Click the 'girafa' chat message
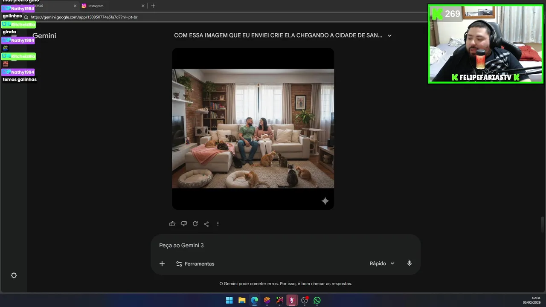The height and width of the screenshot is (307, 546). 9,32
